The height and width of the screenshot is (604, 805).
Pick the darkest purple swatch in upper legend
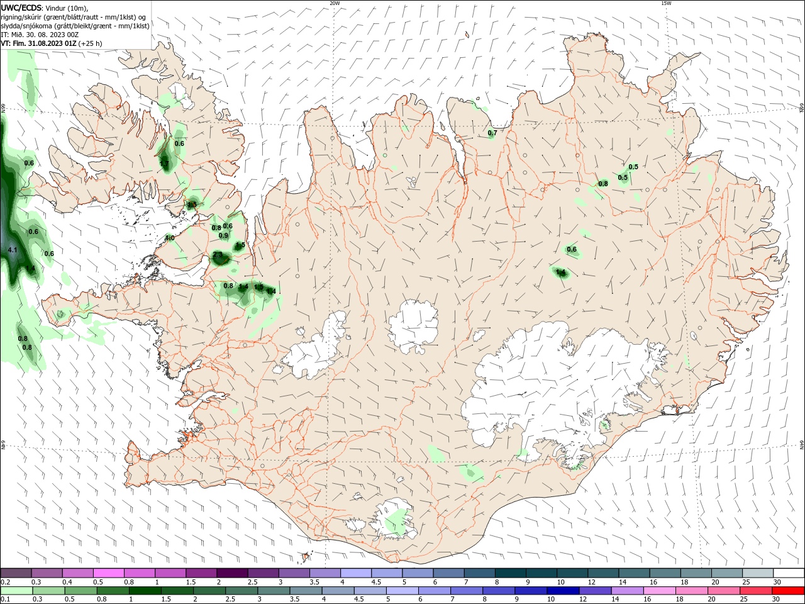231,573
